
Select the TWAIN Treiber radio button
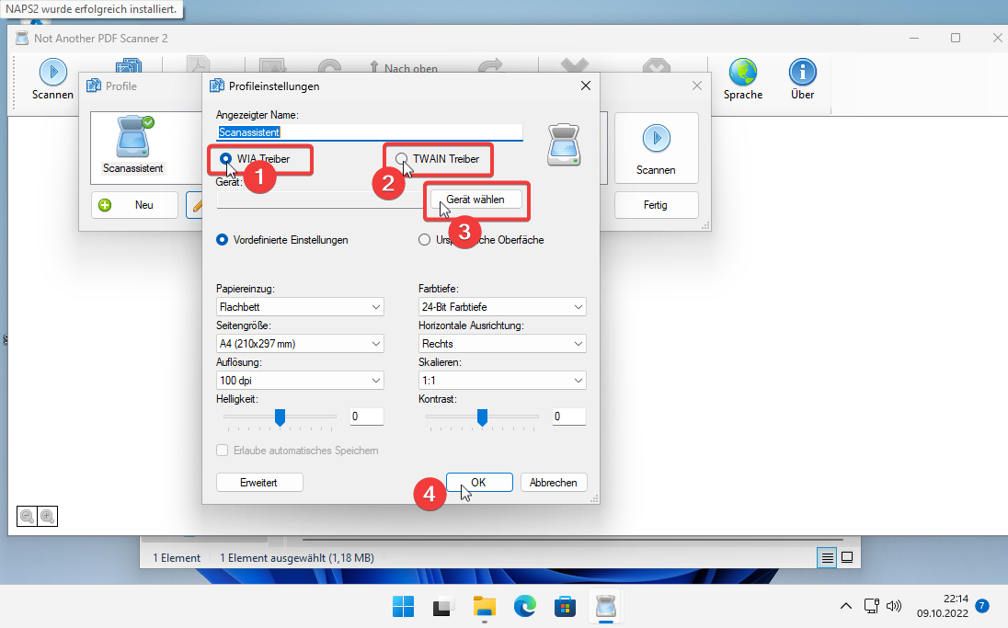402,159
